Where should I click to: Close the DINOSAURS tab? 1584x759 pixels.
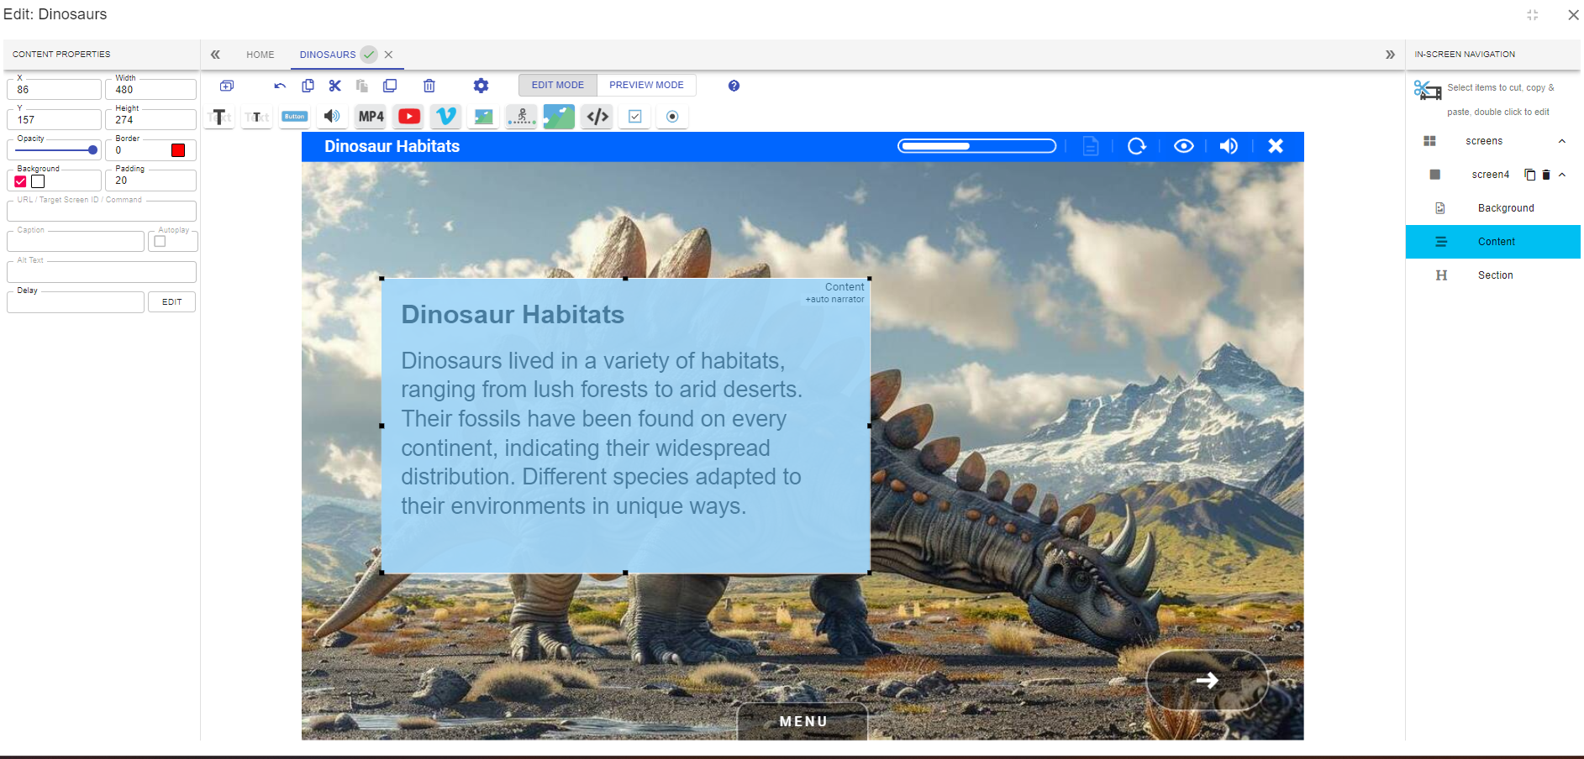click(x=388, y=55)
